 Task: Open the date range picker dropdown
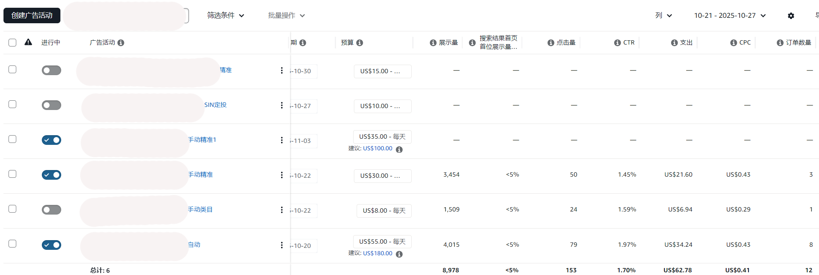pos(730,15)
